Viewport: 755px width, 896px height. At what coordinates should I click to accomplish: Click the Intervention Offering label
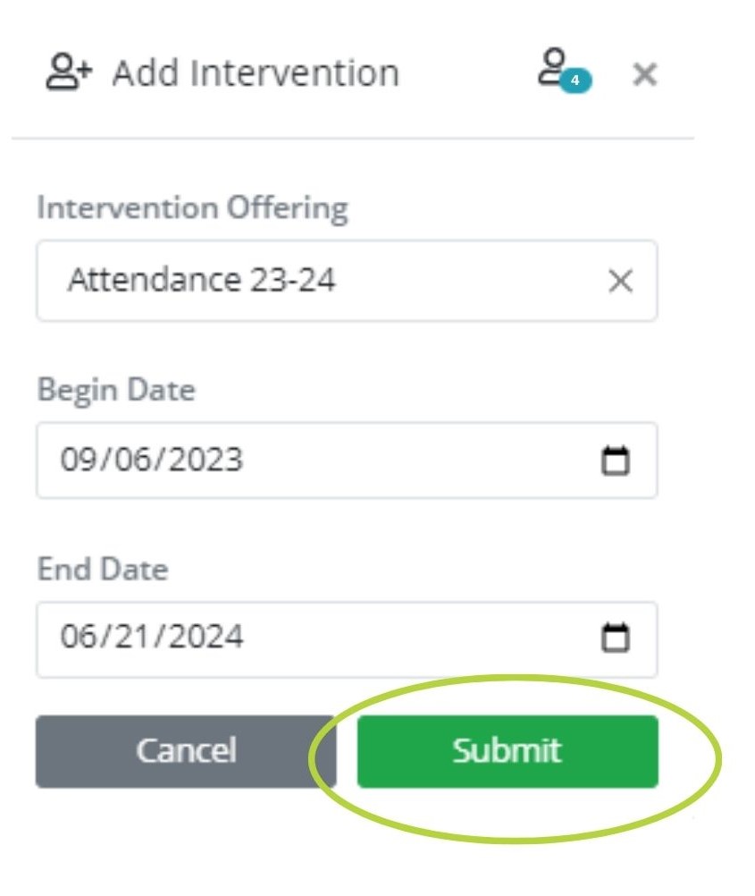coord(192,208)
